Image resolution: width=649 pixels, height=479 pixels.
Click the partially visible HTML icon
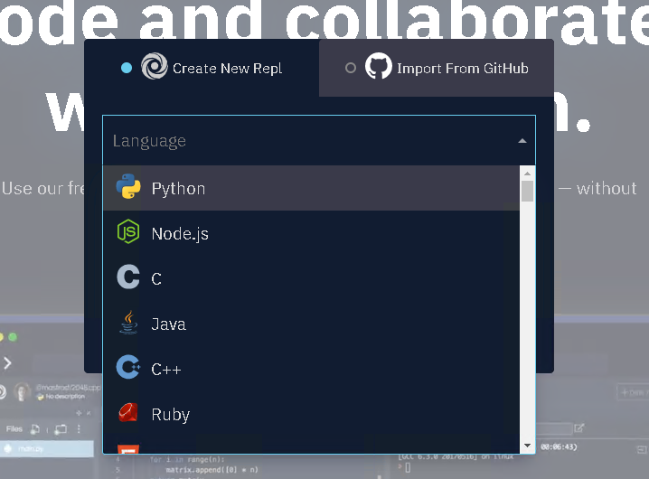[128, 449]
